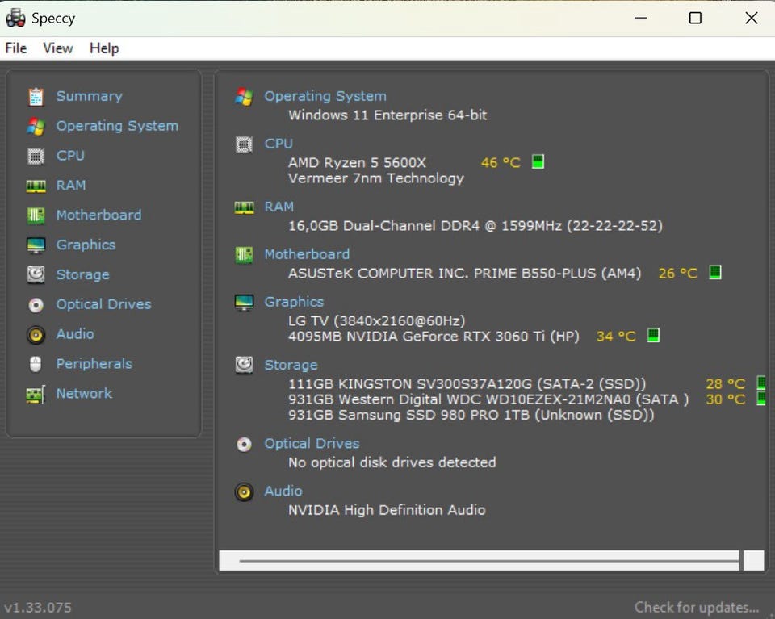The image size is (775, 619).
Task: Select the Peripherals mouse icon in sidebar
Action: pos(36,364)
